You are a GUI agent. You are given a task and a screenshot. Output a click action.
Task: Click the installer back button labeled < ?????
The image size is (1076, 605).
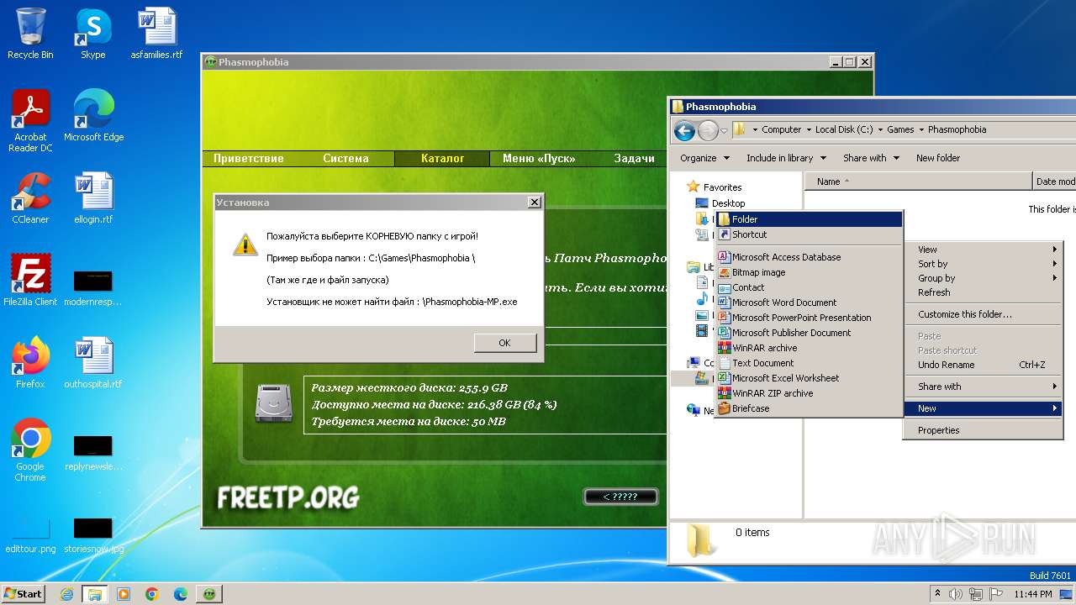620,497
